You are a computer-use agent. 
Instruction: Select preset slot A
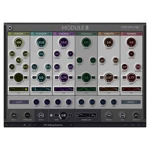[x=25, y=125]
